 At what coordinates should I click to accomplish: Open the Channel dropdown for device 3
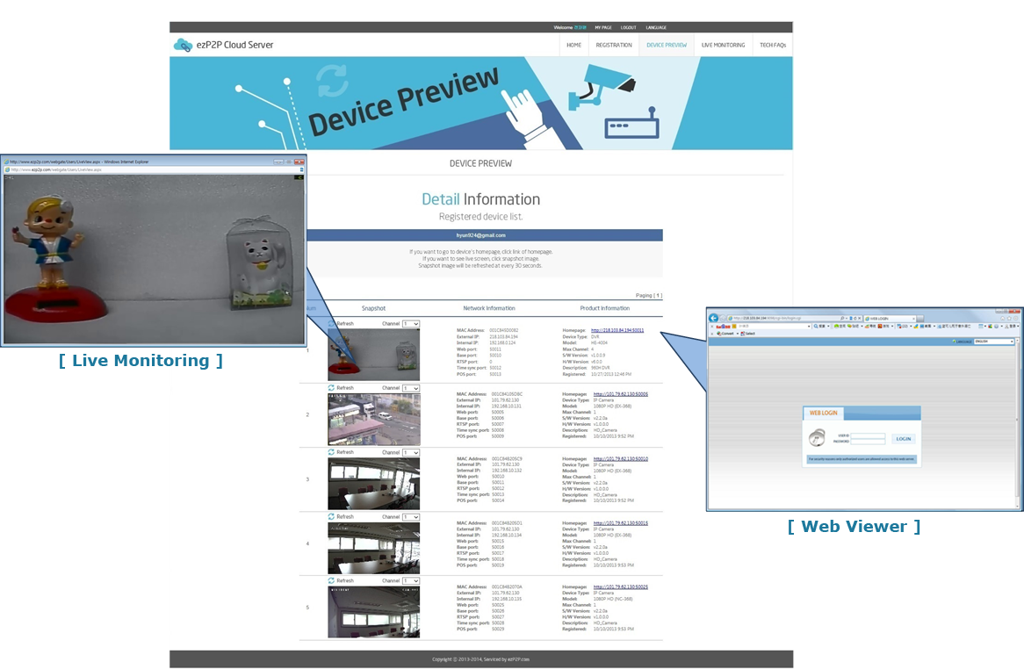pyautogui.click(x=411, y=452)
